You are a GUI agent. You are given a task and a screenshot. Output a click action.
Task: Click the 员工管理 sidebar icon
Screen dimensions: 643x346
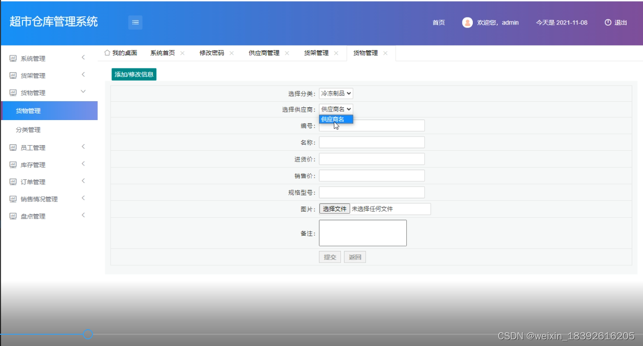13,148
